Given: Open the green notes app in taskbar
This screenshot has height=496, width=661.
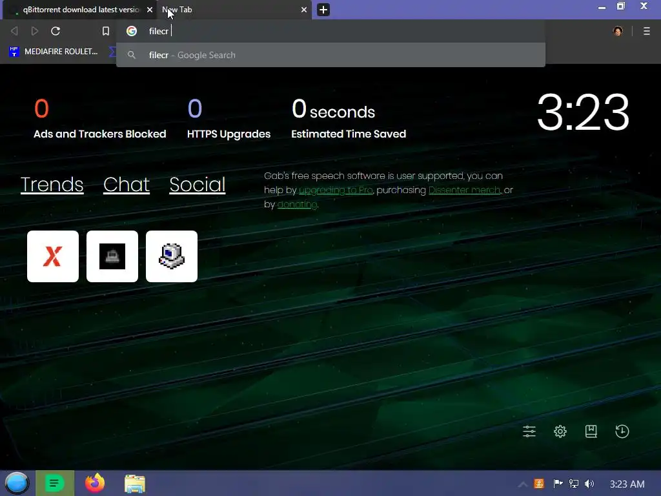Looking at the screenshot, I should coord(55,483).
